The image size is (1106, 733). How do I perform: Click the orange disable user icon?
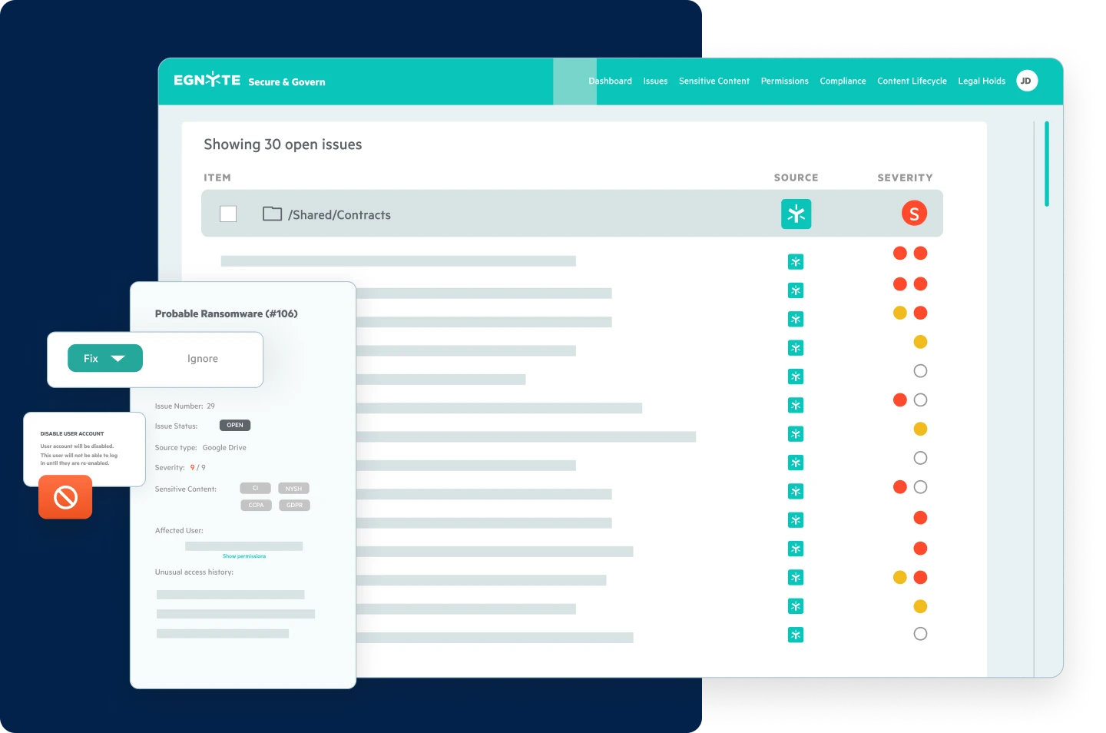tap(65, 497)
